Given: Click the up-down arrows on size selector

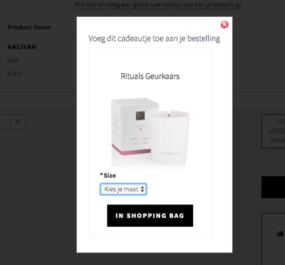Looking at the screenshot, I should click(x=142, y=189).
